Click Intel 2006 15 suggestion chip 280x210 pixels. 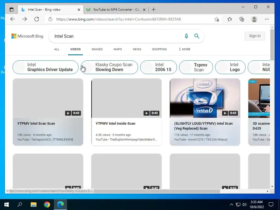(x=159, y=67)
